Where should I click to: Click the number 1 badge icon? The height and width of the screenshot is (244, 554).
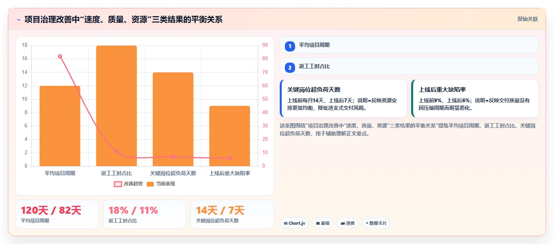click(x=290, y=46)
